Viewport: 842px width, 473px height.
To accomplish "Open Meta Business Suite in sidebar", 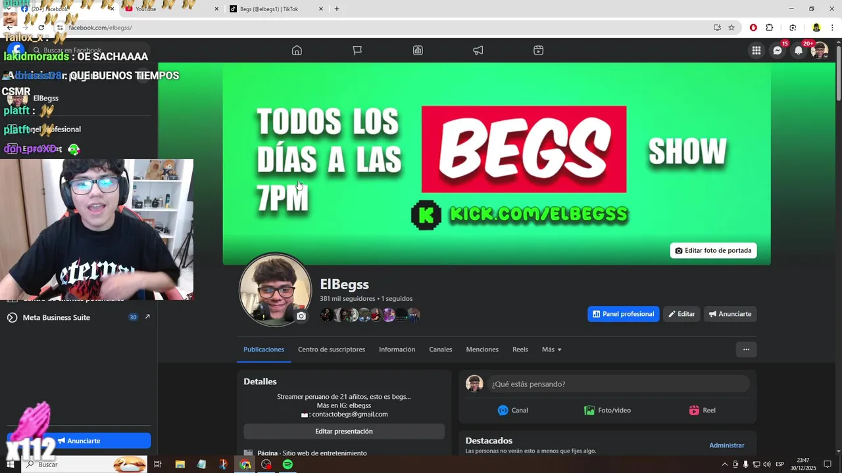I will click(x=57, y=317).
